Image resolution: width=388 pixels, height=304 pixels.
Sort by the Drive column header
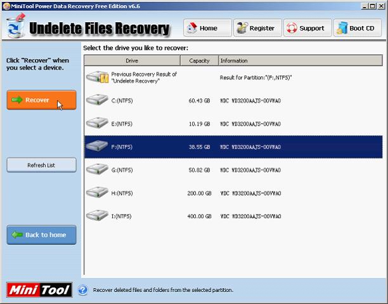point(132,60)
